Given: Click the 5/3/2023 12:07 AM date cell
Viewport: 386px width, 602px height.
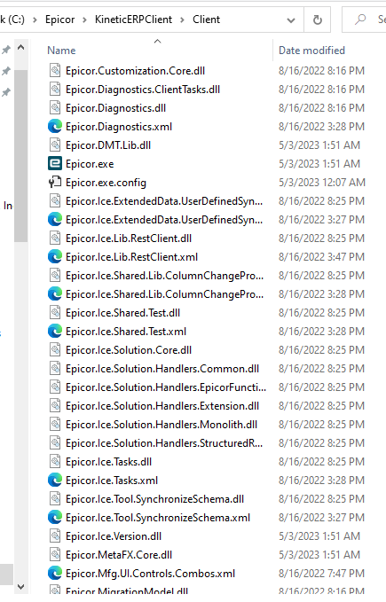Looking at the screenshot, I should [322, 183].
